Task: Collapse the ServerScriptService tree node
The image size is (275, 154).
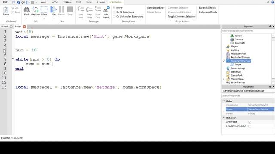Action: 223,61
